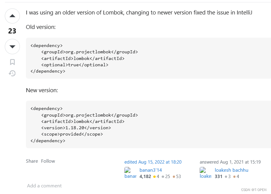Follow this answer
This screenshot has width=271, height=194.
[48, 161]
